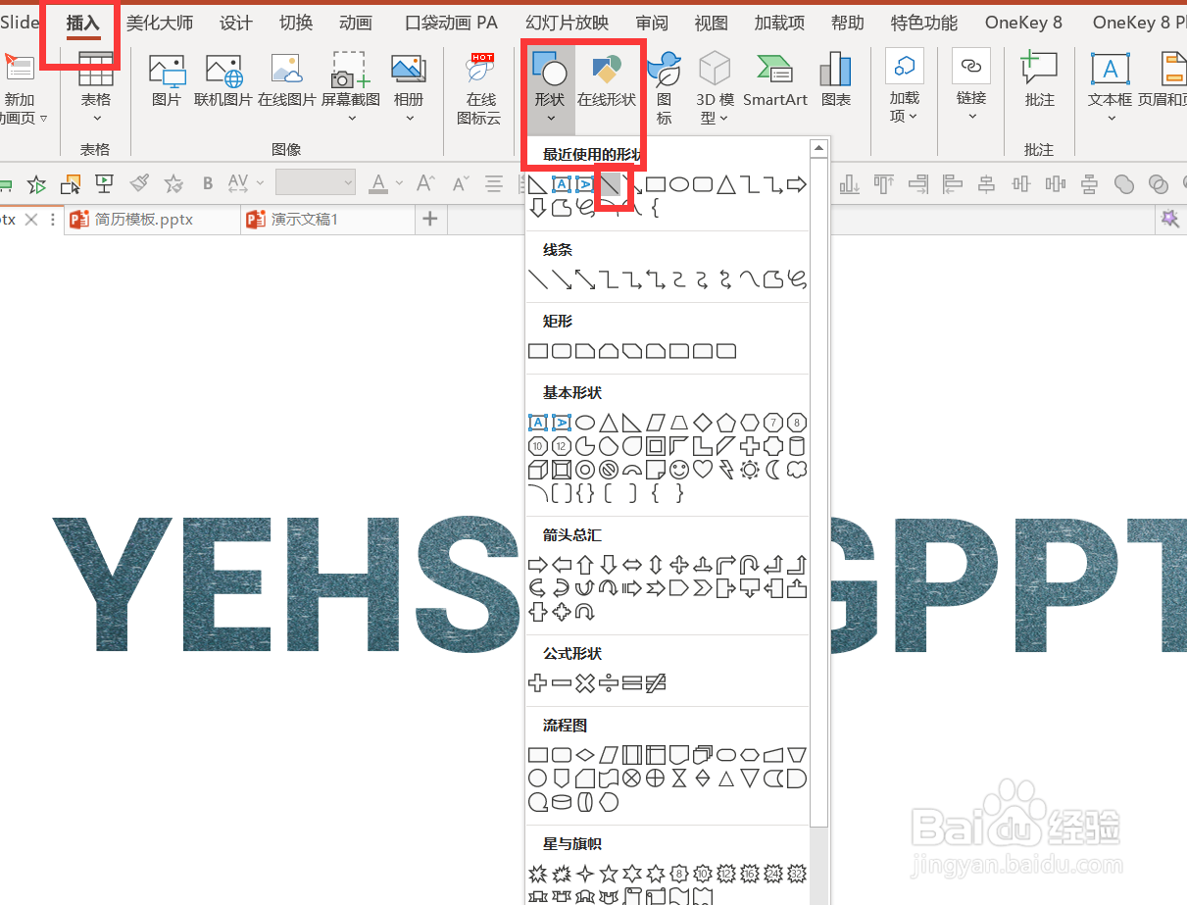1187x905 pixels.
Task: Close the current .pptx document tab
Action: click(x=30, y=220)
